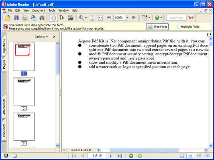
Task: Enable Highlight fields checkbox
Action: coord(178,27)
